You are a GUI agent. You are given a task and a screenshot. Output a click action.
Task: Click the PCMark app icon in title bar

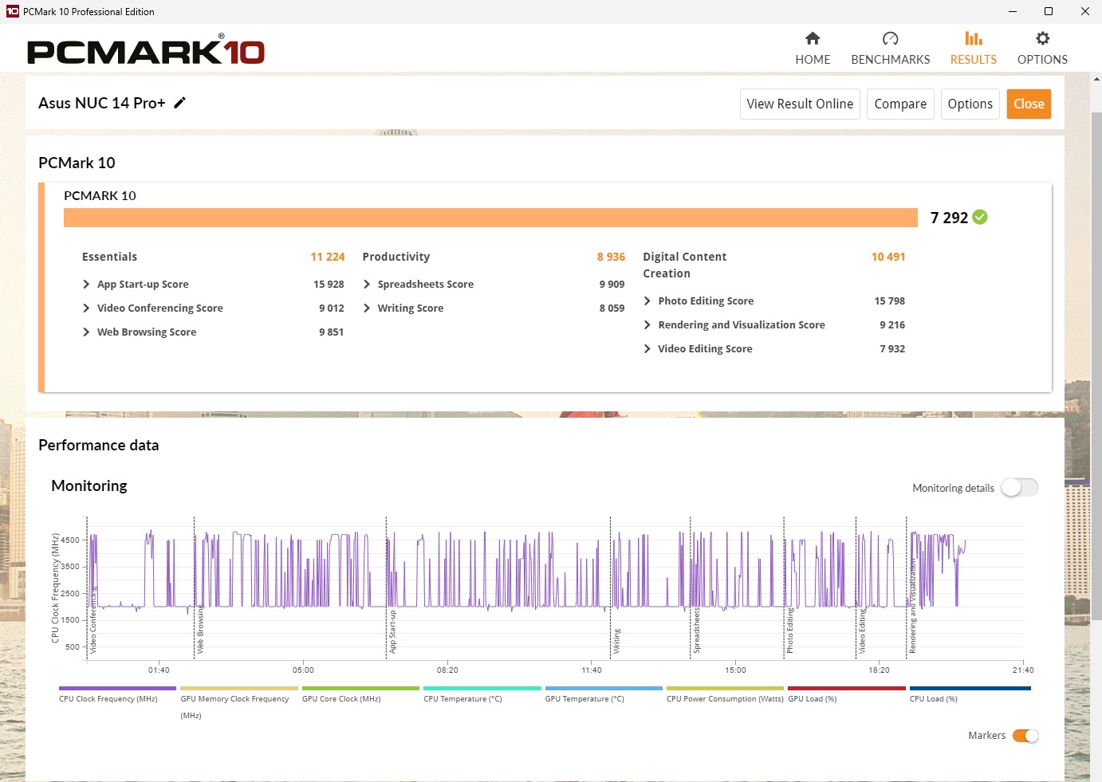tap(12, 11)
